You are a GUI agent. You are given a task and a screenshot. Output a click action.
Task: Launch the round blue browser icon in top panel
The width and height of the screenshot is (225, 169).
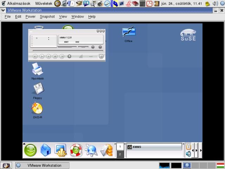(107, 4)
